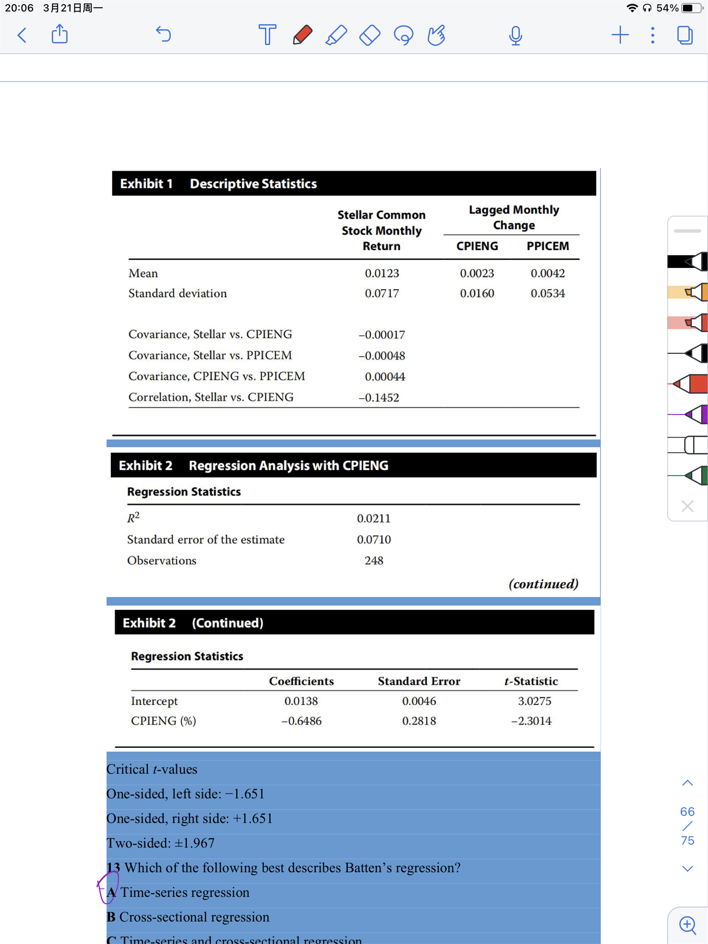Select the red Pen tool
708x944 pixels.
click(302, 34)
